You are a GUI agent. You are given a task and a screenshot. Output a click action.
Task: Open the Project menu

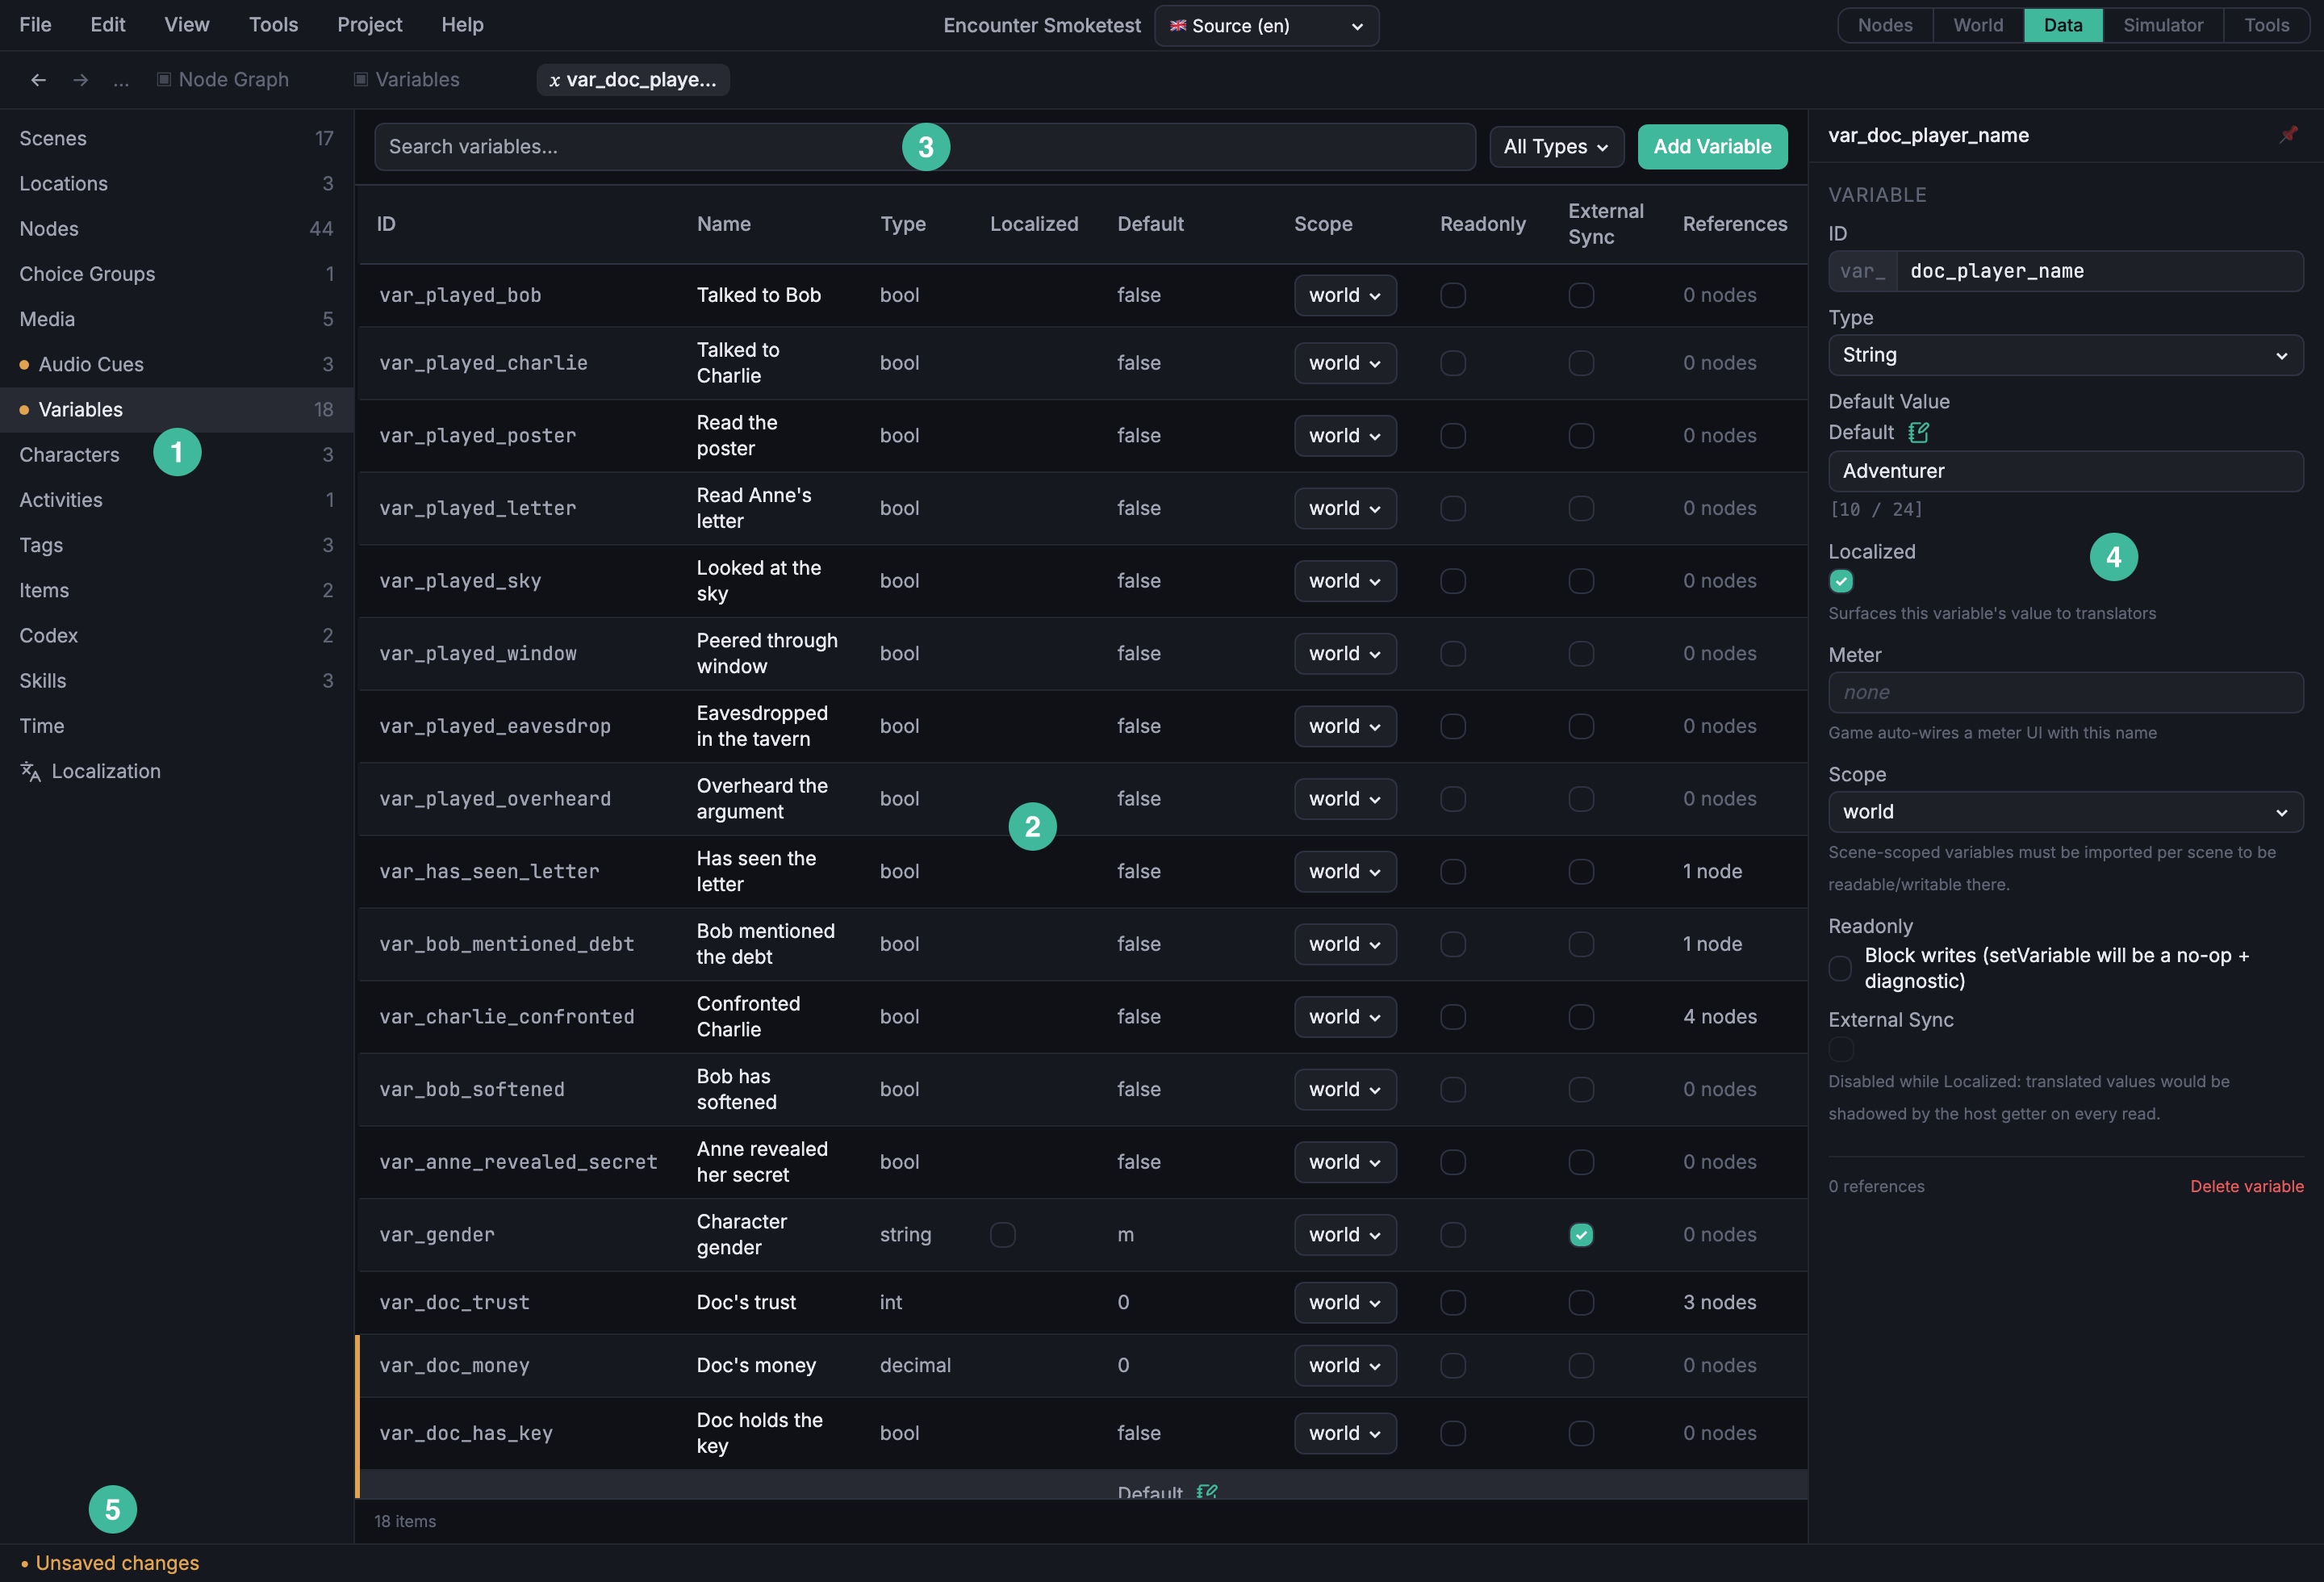tap(370, 25)
